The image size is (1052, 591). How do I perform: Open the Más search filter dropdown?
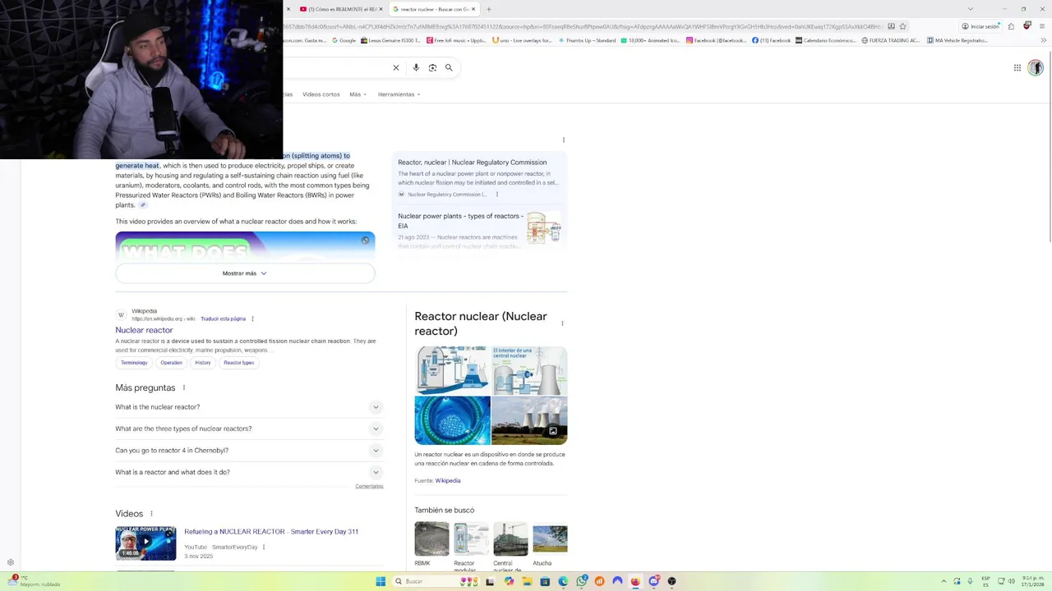(358, 94)
